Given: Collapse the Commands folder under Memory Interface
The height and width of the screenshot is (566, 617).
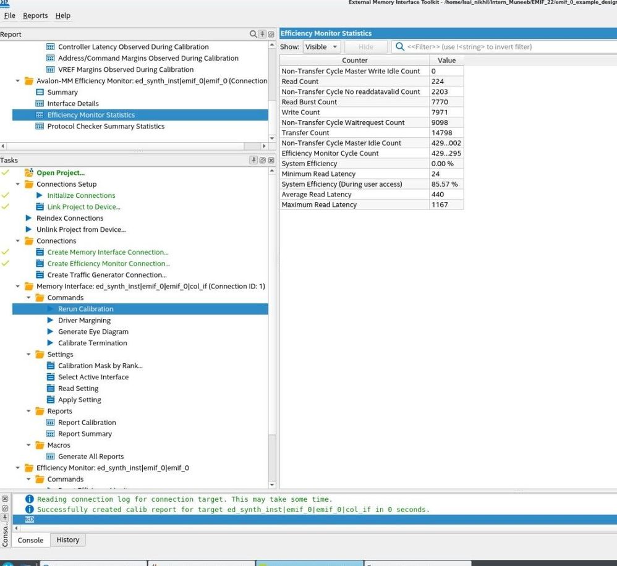Looking at the screenshot, I should coord(28,298).
